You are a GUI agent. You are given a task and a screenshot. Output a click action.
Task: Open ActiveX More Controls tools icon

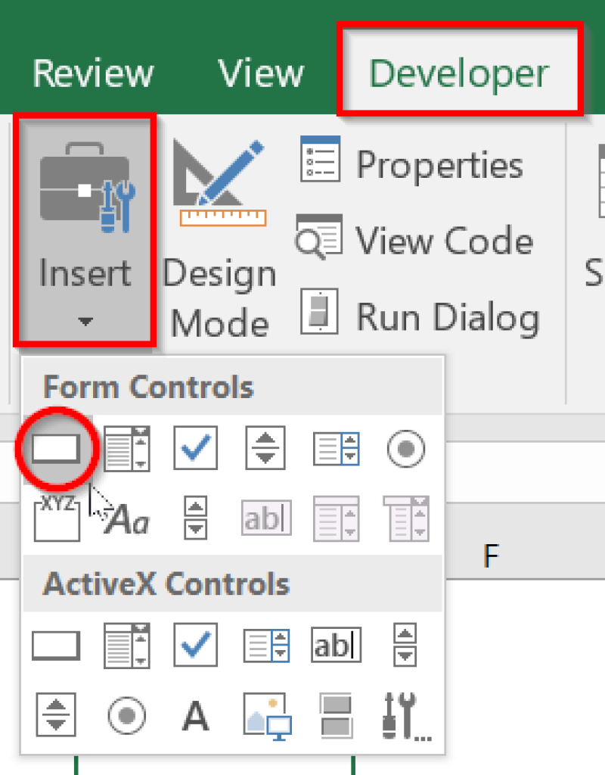(x=405, y=714)
